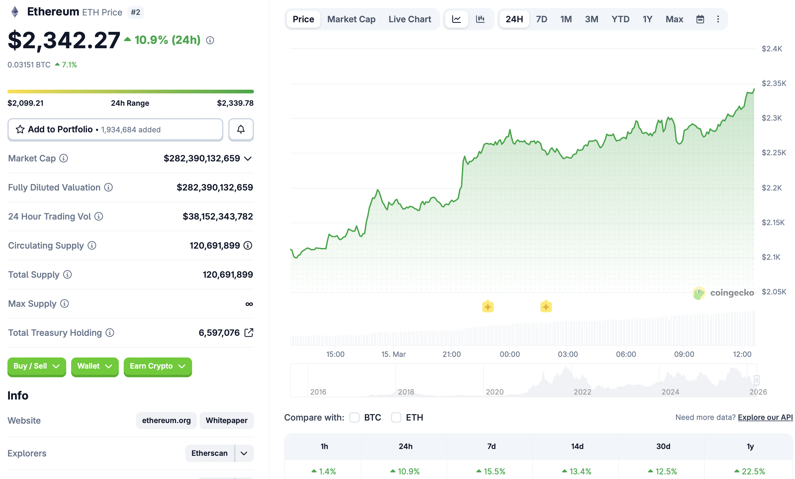The image size is (795, 479).
Task: Select the 7D time range tab
Action: click(541, 19)
